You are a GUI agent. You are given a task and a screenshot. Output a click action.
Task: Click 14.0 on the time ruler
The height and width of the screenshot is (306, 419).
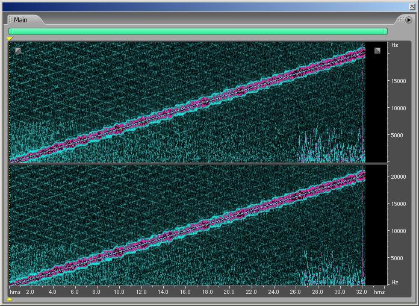[x=163, y=292]
